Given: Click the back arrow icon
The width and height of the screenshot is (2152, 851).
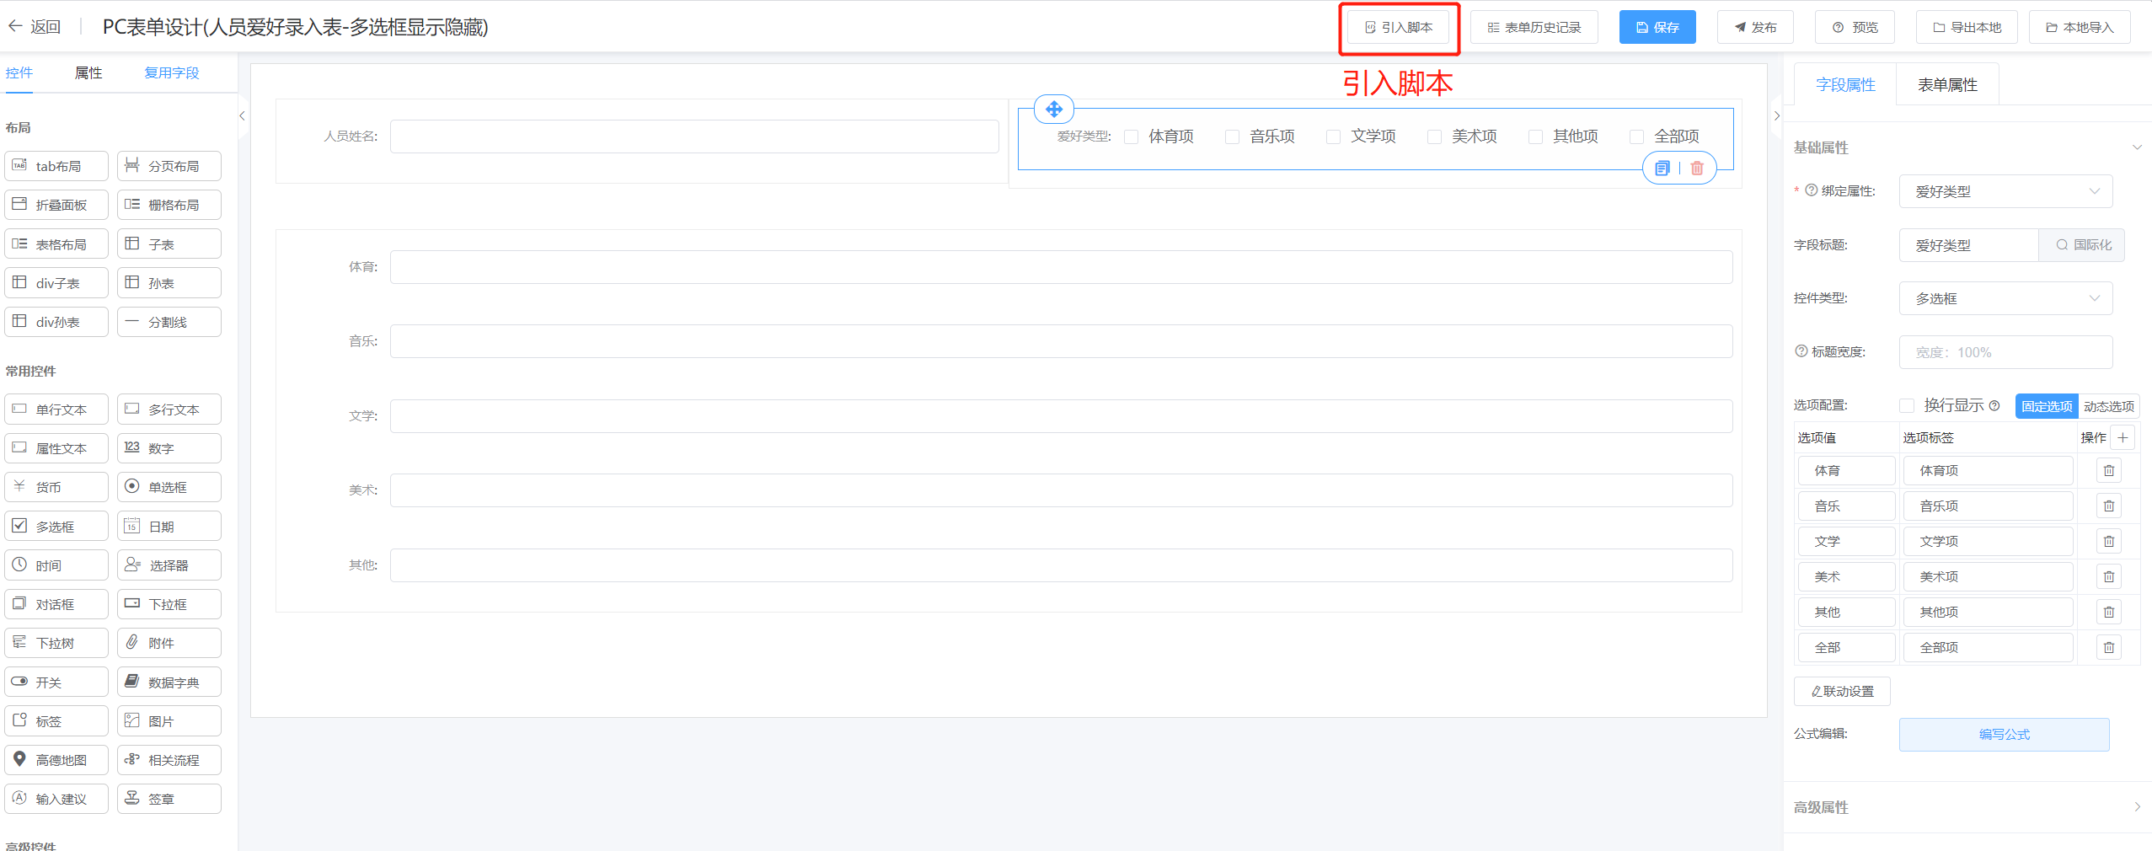Looking at the screenshot, I should click(14, 27).
